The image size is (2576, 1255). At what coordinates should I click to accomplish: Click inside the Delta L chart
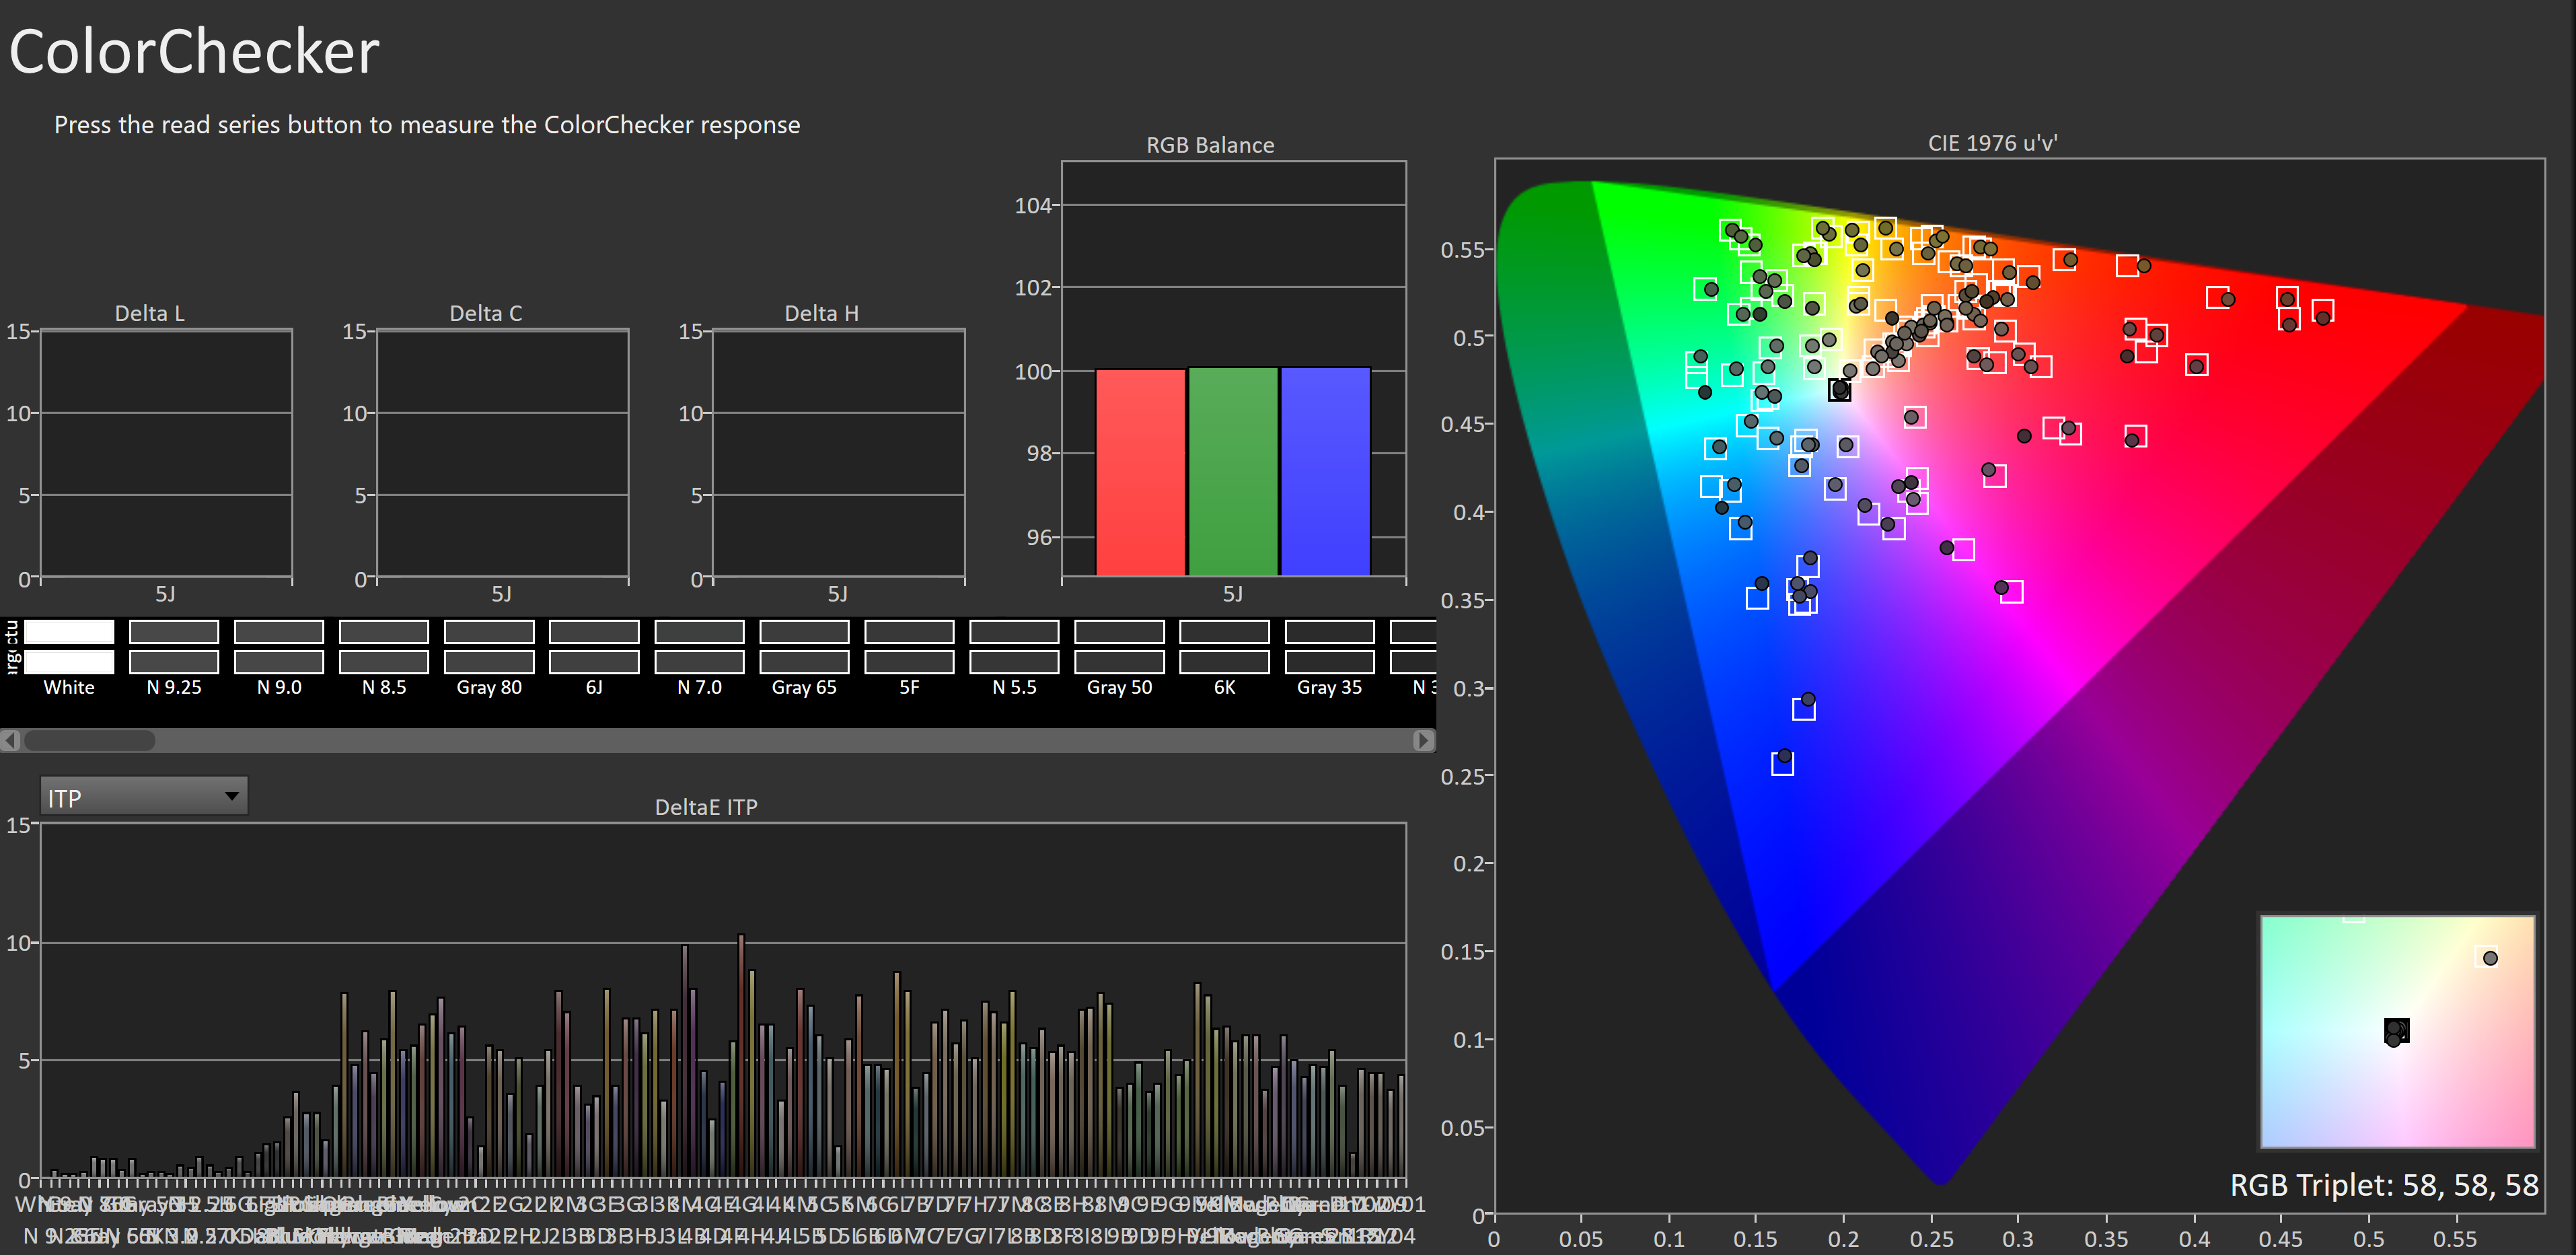click(x=166, y=455)
